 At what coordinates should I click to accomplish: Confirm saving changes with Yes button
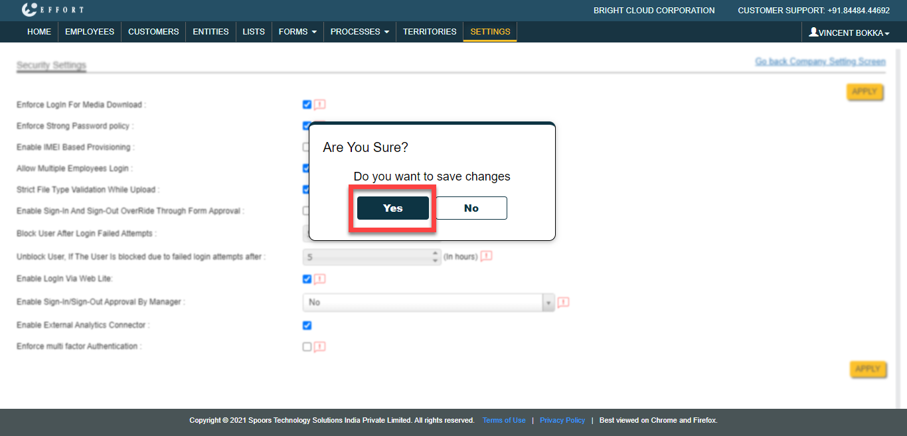click(392, 208)
